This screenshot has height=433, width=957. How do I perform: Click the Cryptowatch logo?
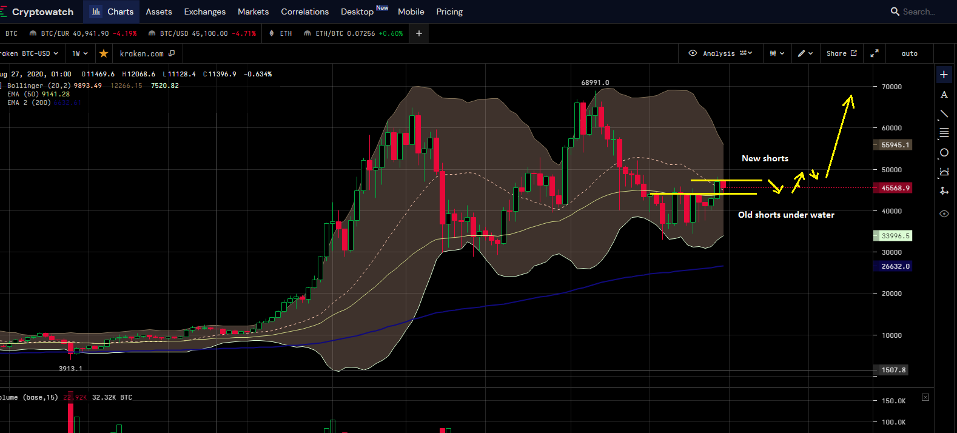tap(37, 12)
